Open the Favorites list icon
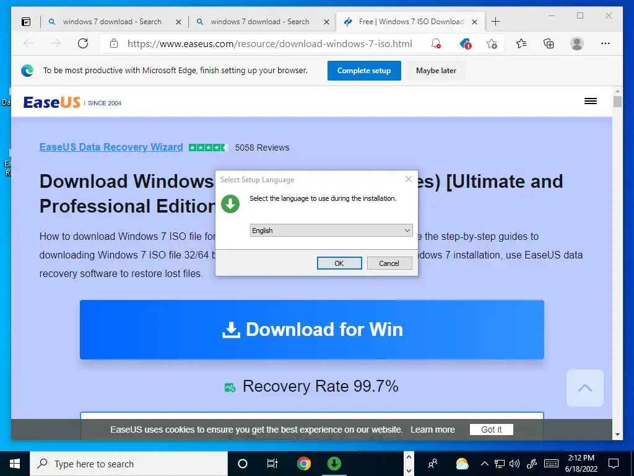Screen dimensions: 634x476 (521, 43)
